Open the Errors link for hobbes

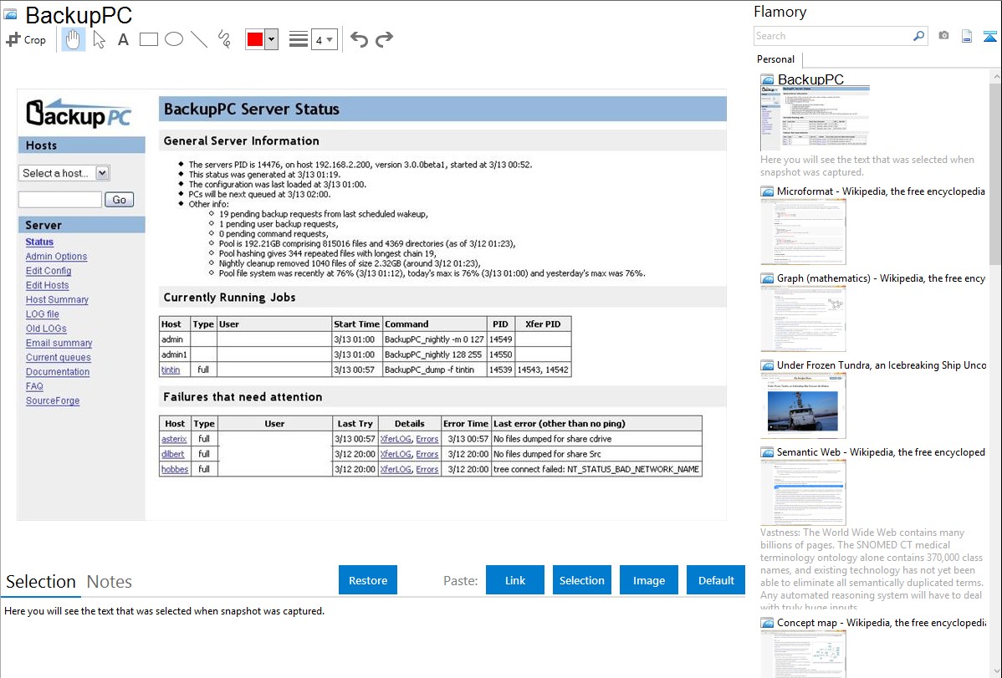point(427,470)
